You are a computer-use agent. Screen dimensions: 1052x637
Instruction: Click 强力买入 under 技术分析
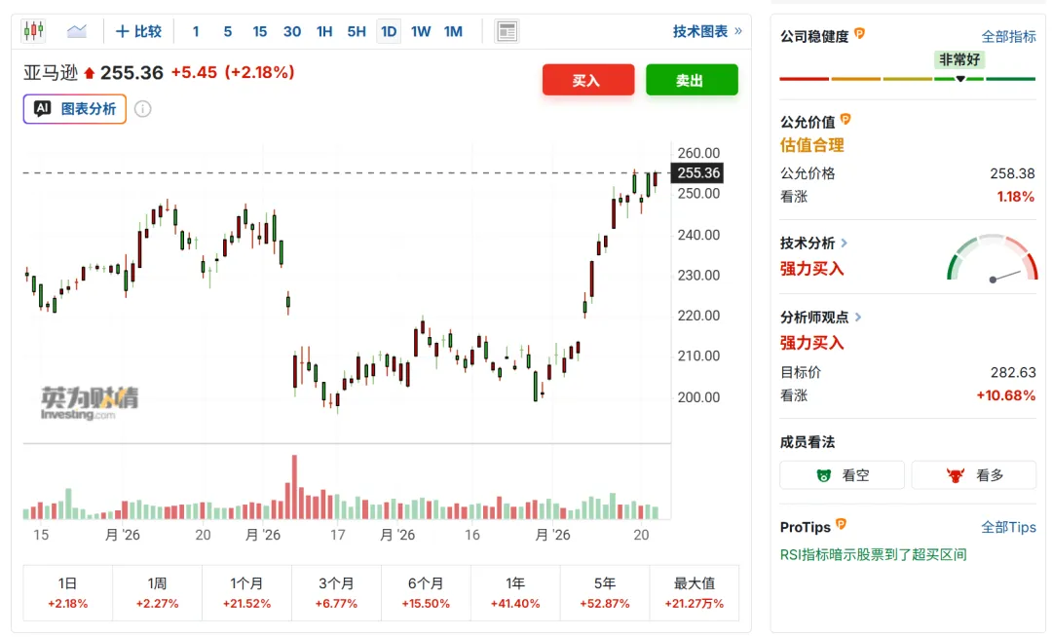[811, 269]
